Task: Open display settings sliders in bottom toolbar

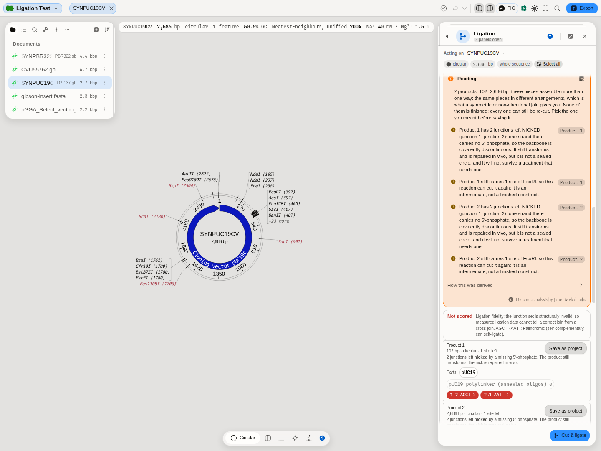Action: coord(309,438)
